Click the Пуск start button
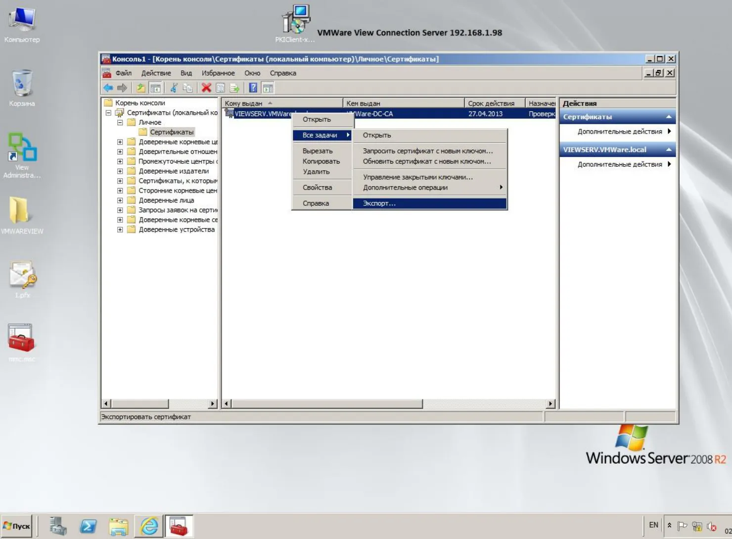732x539 pixels. point(16,526)
